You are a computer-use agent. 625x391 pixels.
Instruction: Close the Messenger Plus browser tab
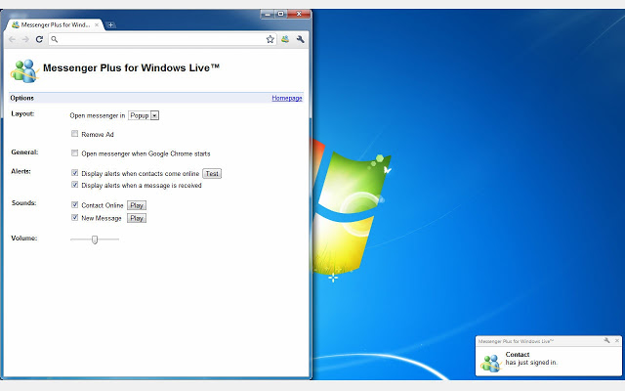(x=97, y=24)
